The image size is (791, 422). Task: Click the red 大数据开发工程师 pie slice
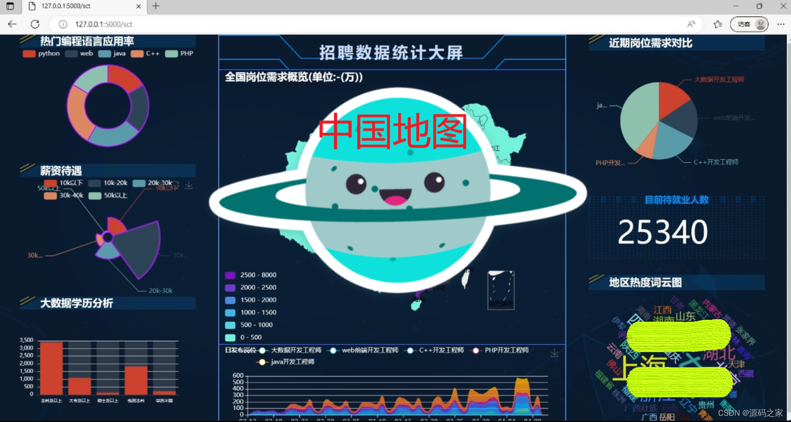672,98
